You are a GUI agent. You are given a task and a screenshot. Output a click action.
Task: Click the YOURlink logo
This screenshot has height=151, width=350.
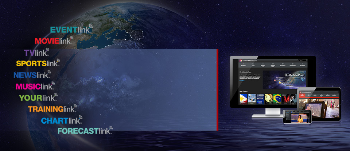pyautogui.click(x=38, y=98)
